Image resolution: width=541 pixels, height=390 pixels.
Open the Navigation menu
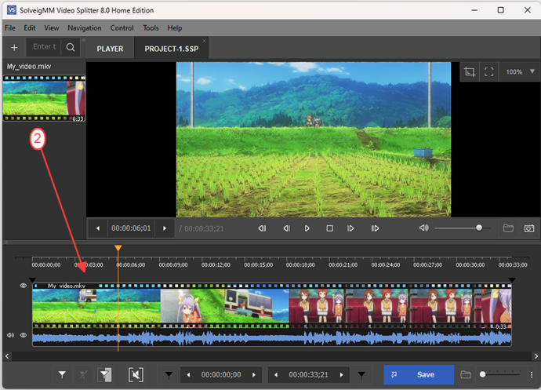[85, 28]
